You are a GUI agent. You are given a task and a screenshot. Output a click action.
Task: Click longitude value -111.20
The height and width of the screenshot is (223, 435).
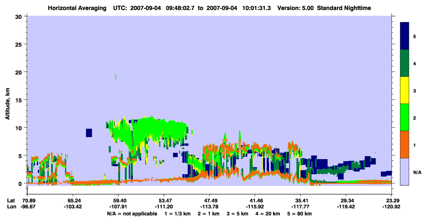tap(164, 207)
